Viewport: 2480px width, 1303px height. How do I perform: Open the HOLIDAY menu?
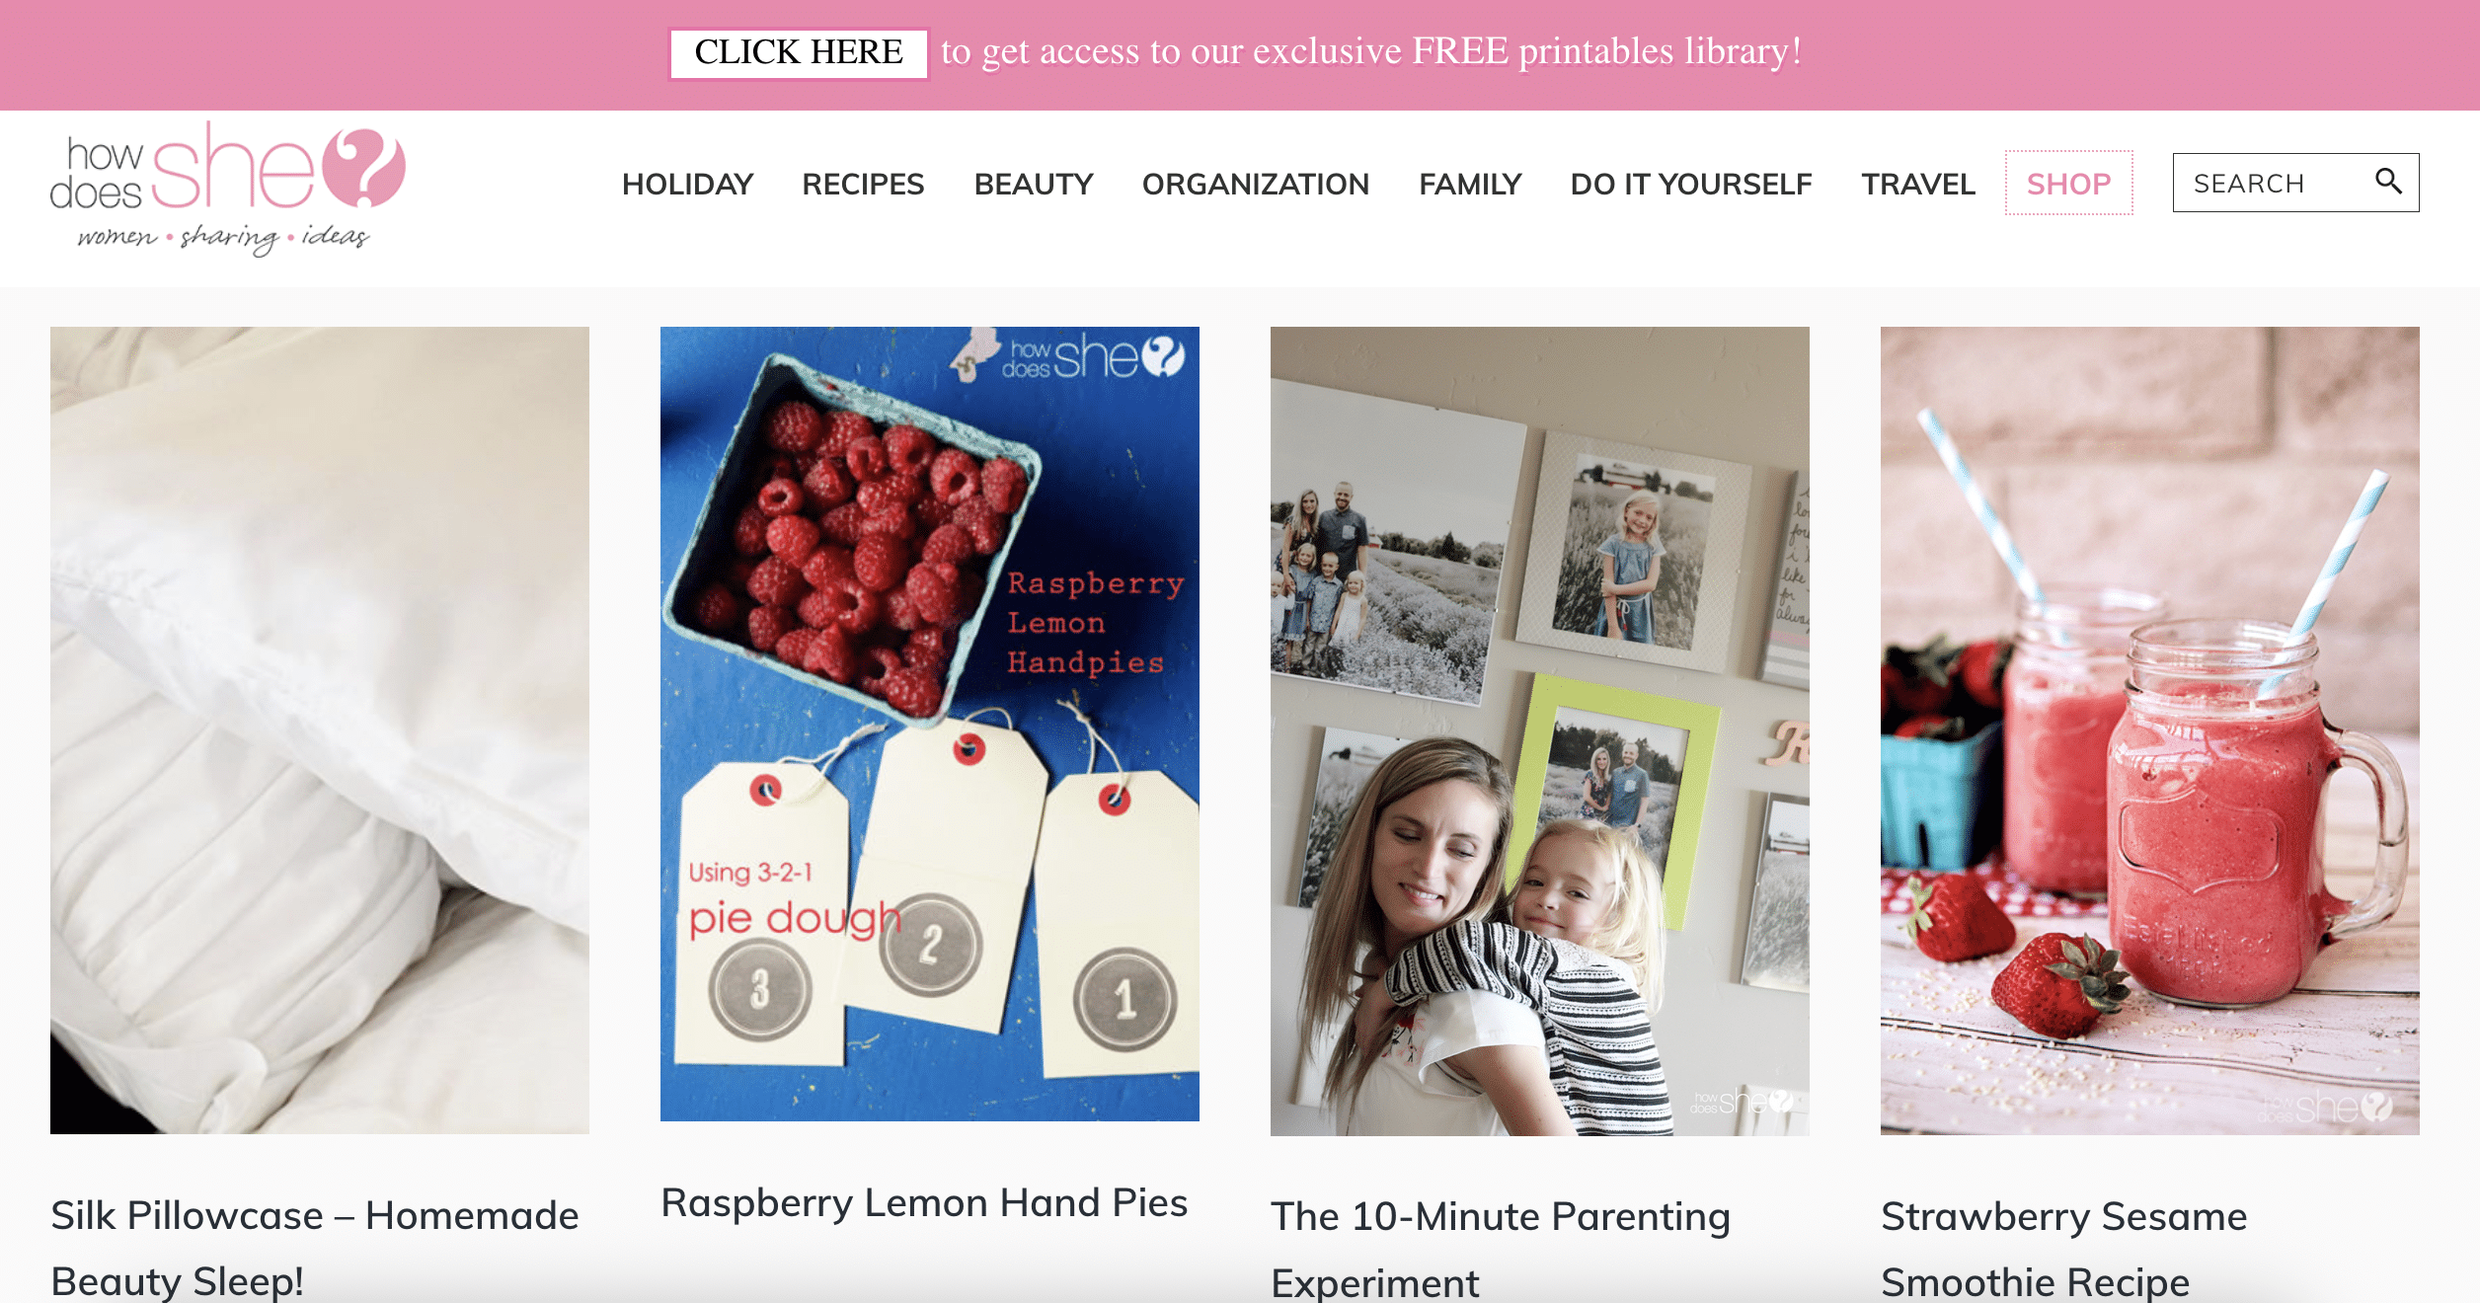(687, 184)
